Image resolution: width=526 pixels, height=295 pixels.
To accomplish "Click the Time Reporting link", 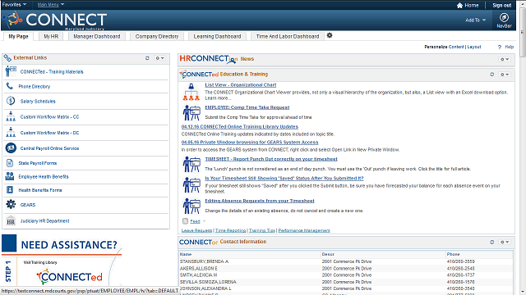I will tap(230, 230).
